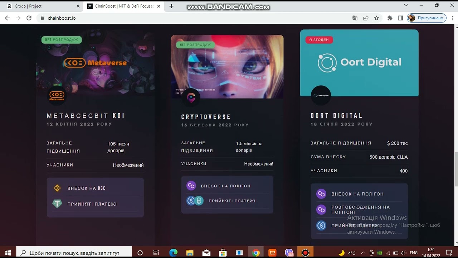Viewport: 458px width, 258px height.
Task: Open the МЕТАВСЕСВІТ KOI project title
Action: click(x=86, y=116)
